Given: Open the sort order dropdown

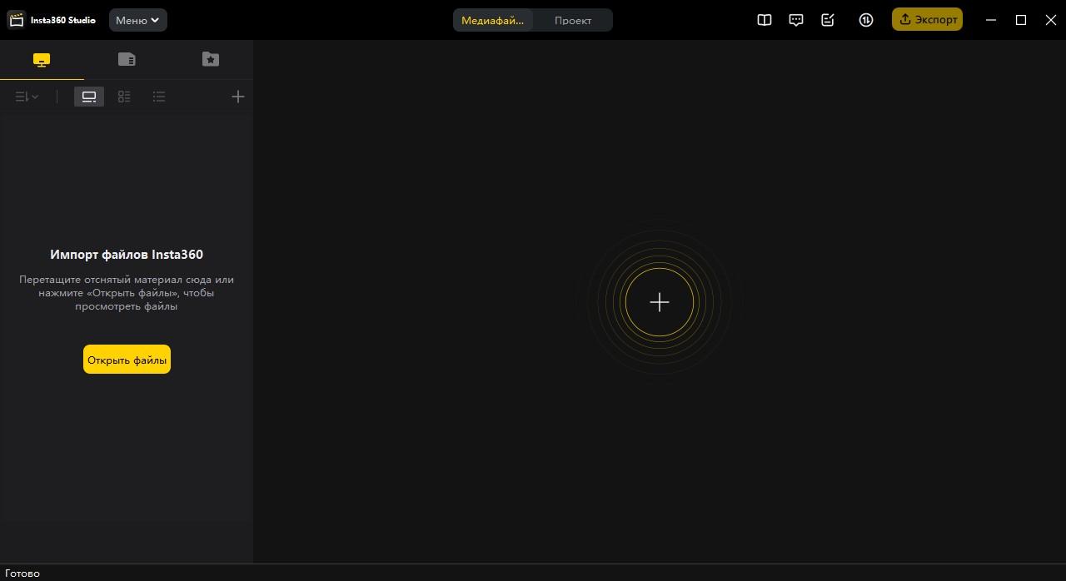Looking at the screenshot, I should tap(27, 97).
